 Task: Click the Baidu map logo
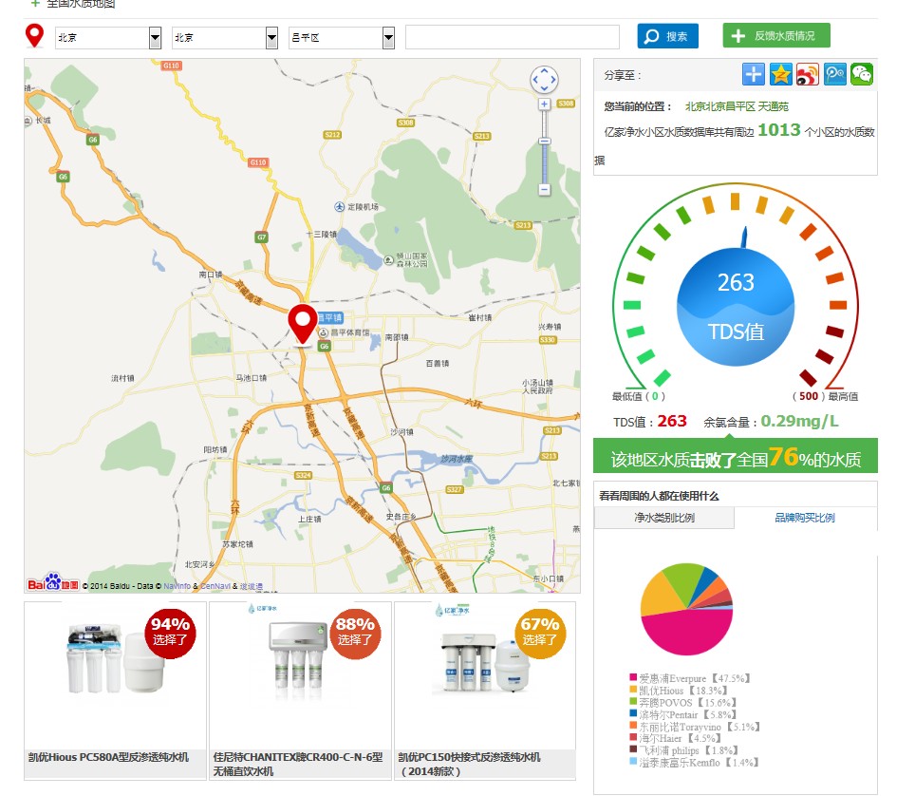(53, 583)
